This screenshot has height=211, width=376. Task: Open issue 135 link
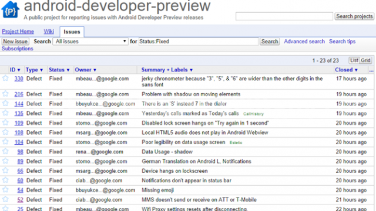19,113
